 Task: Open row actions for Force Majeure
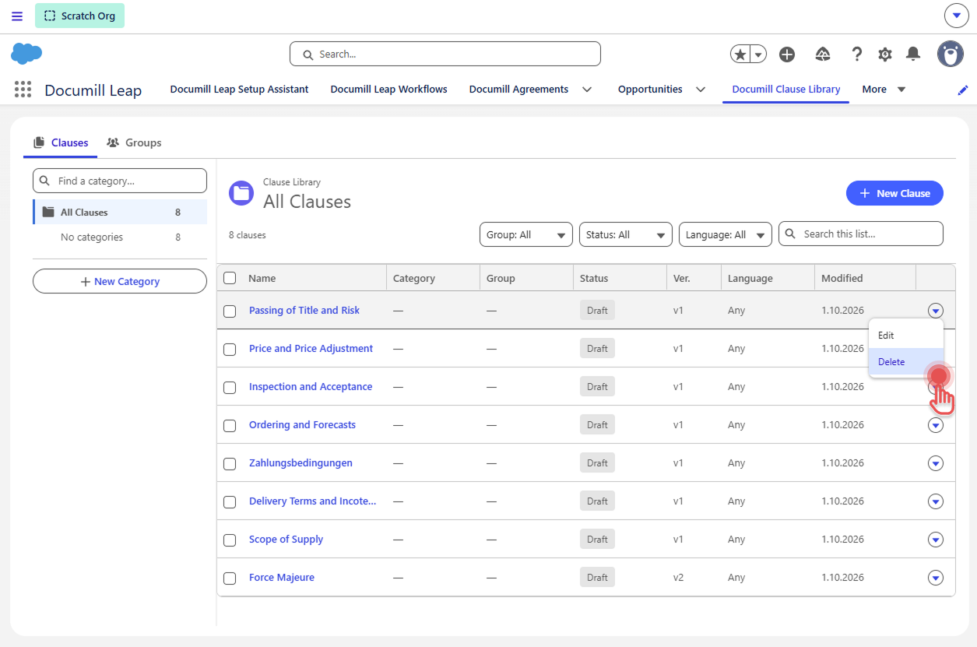[x=936, y=578]
